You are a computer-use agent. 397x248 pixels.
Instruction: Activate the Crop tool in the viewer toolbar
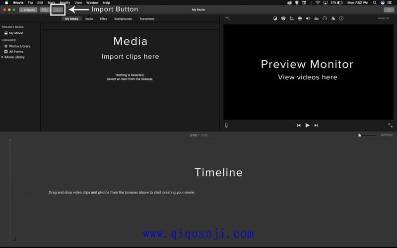coord(292,18)
